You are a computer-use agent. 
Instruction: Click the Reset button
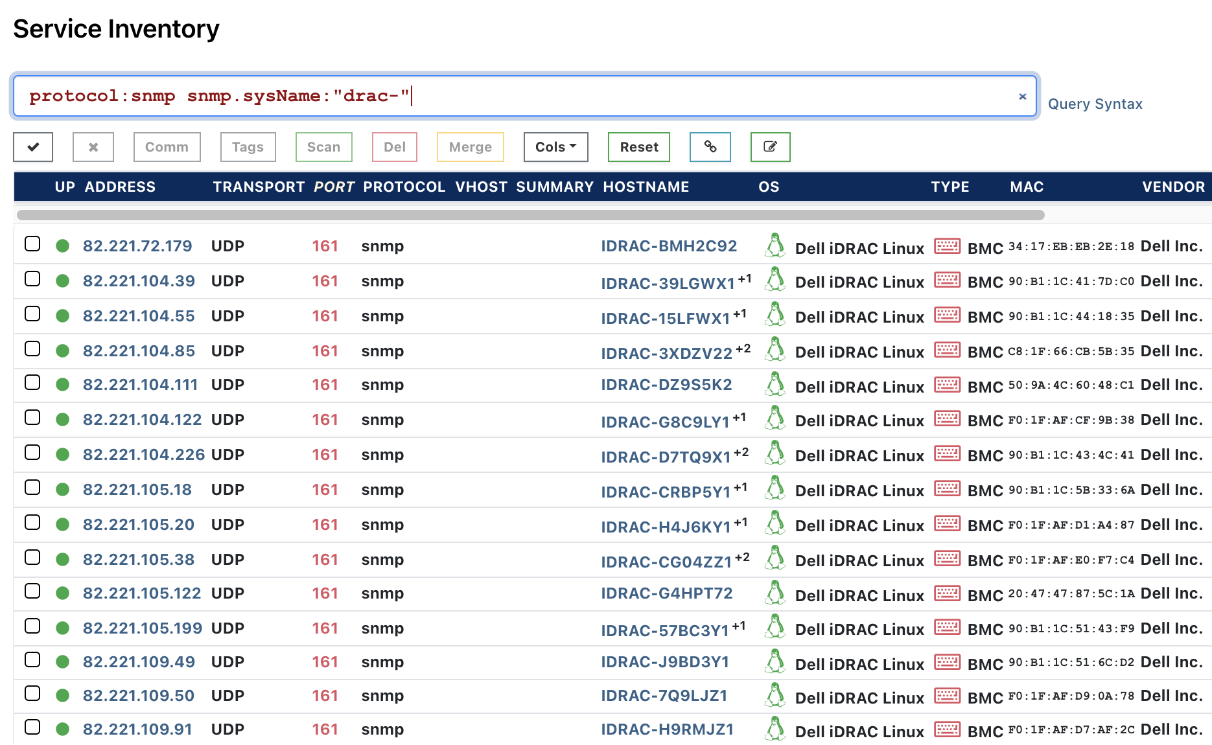coord(638,147)
